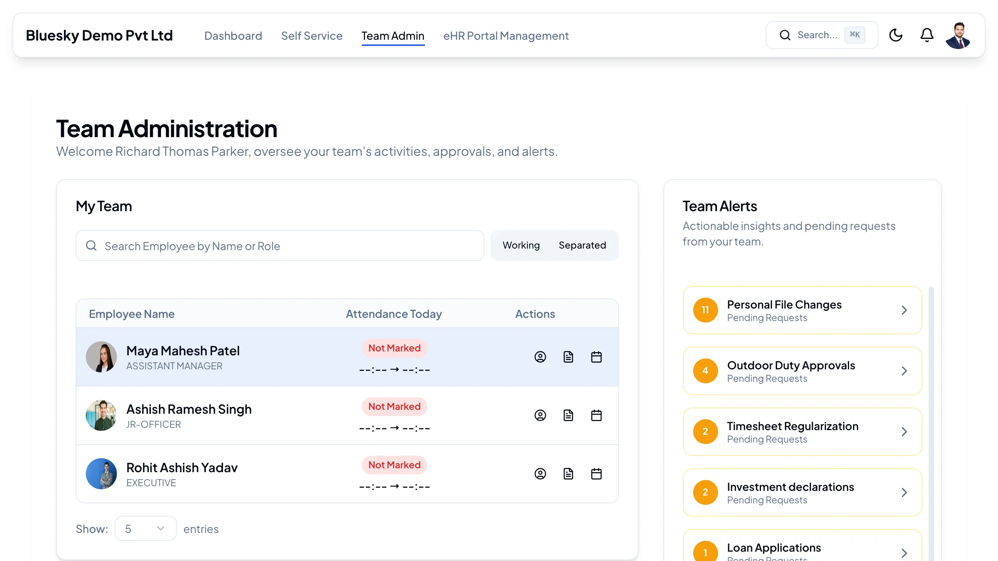Open Outdoor Duty Approvals pending requests

[802, 371]
